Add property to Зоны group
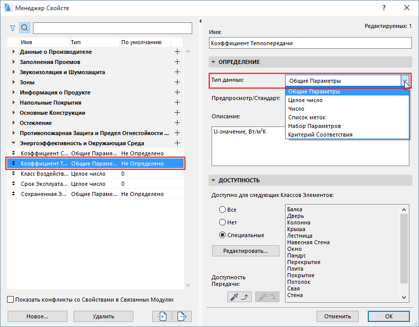 click(x=177, y=82)
